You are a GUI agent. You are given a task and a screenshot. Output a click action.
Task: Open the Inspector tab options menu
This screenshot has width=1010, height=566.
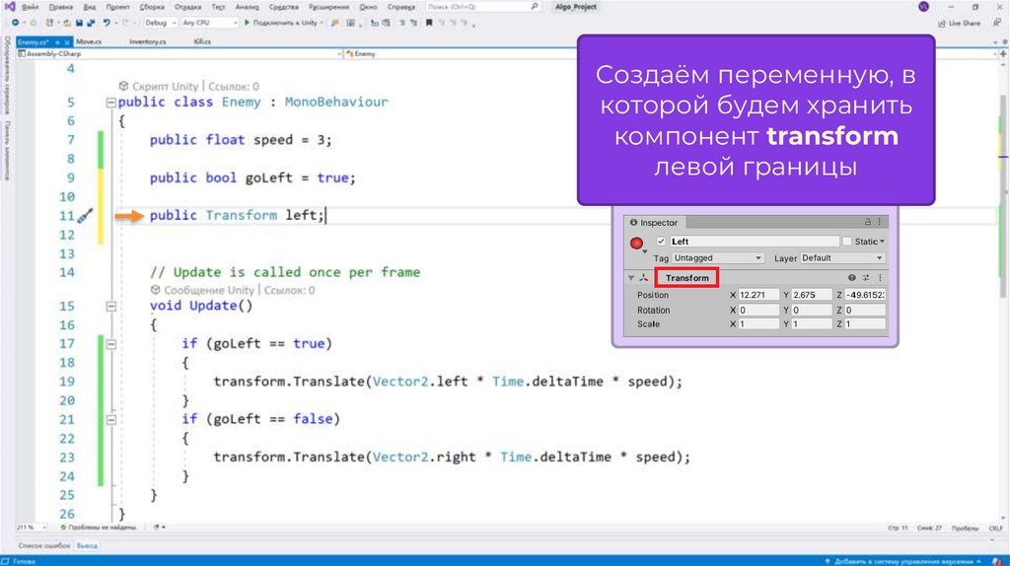coord(879,222)
